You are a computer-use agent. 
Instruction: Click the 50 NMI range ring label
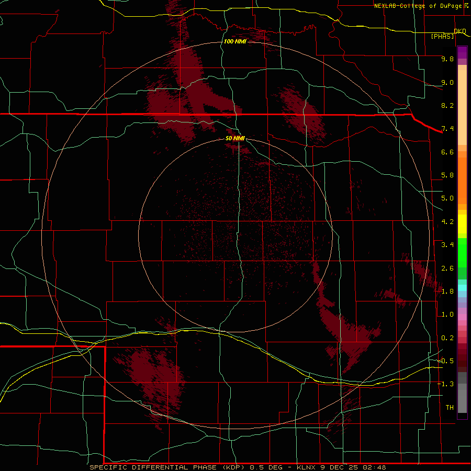click(x=235, y=138)
